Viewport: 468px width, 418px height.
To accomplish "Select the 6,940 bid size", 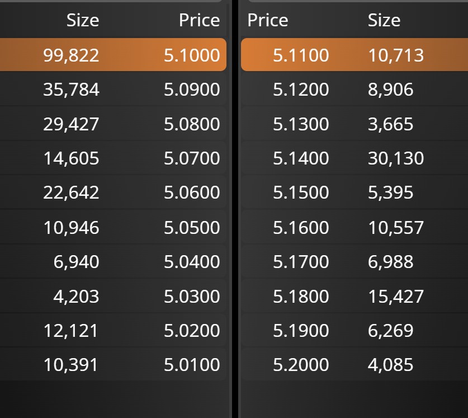I will pos(77,261).
